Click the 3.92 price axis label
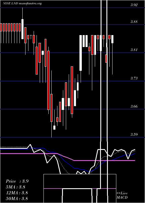Screen dimensions: 145x203 (x=134, y=5)
